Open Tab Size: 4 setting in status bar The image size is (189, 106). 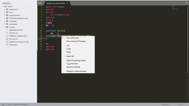pyautogui.click(x=165, y=104)
